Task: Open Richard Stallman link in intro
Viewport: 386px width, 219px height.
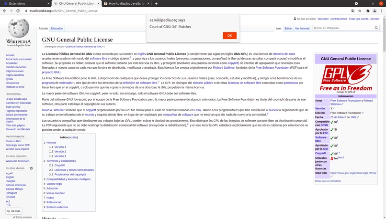Action: (224, 67)
